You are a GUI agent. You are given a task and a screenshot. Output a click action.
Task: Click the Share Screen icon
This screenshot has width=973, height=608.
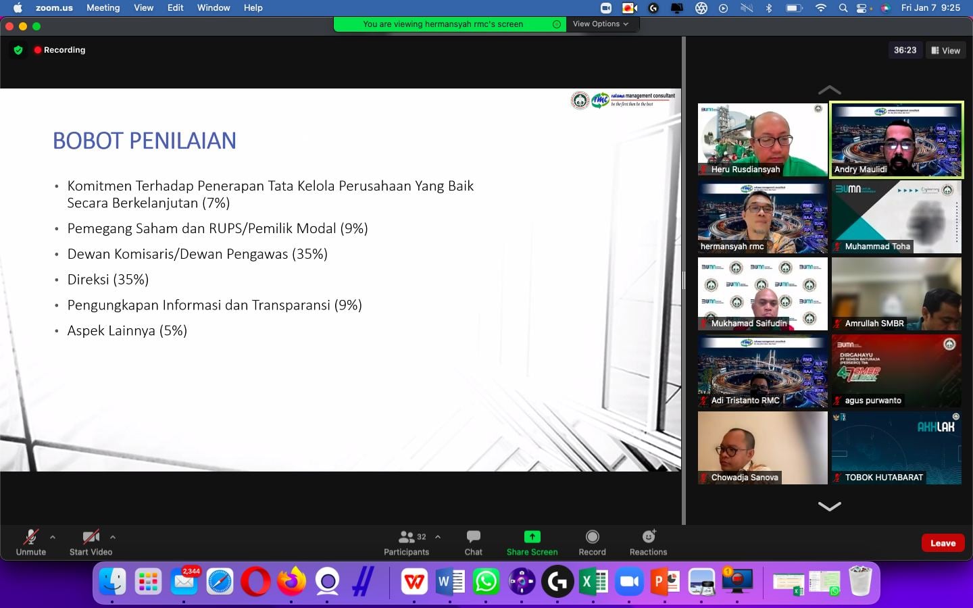tap(532, 537)
